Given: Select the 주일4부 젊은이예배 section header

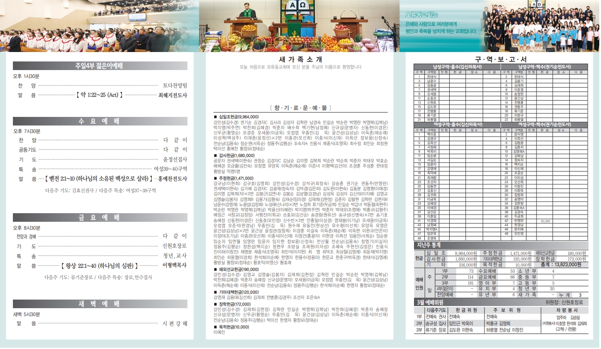Looking at the screenshot, I should [100, 66].
